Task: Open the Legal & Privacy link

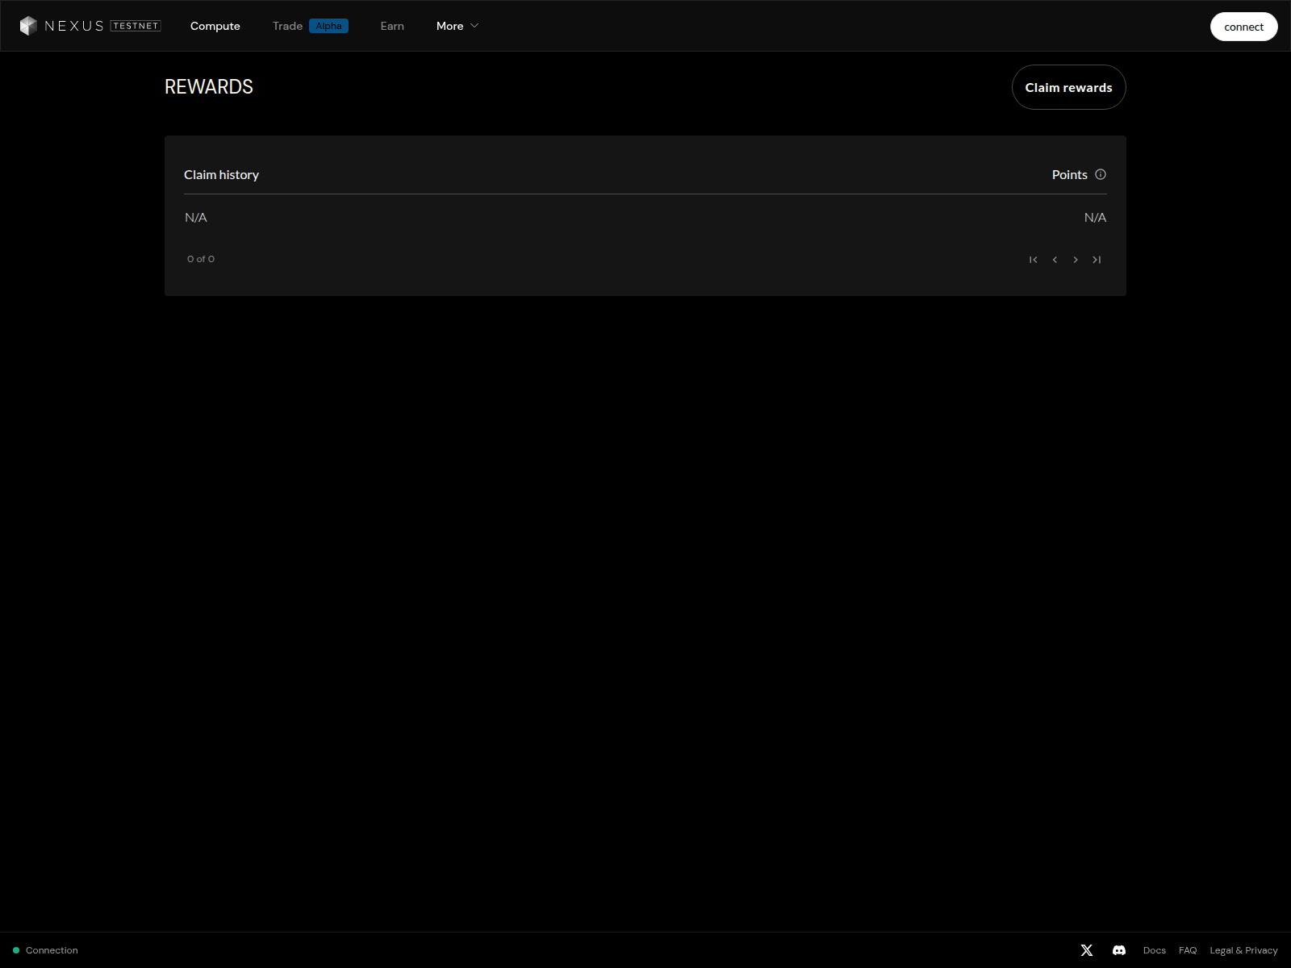Action: [x=1243, y=950]
